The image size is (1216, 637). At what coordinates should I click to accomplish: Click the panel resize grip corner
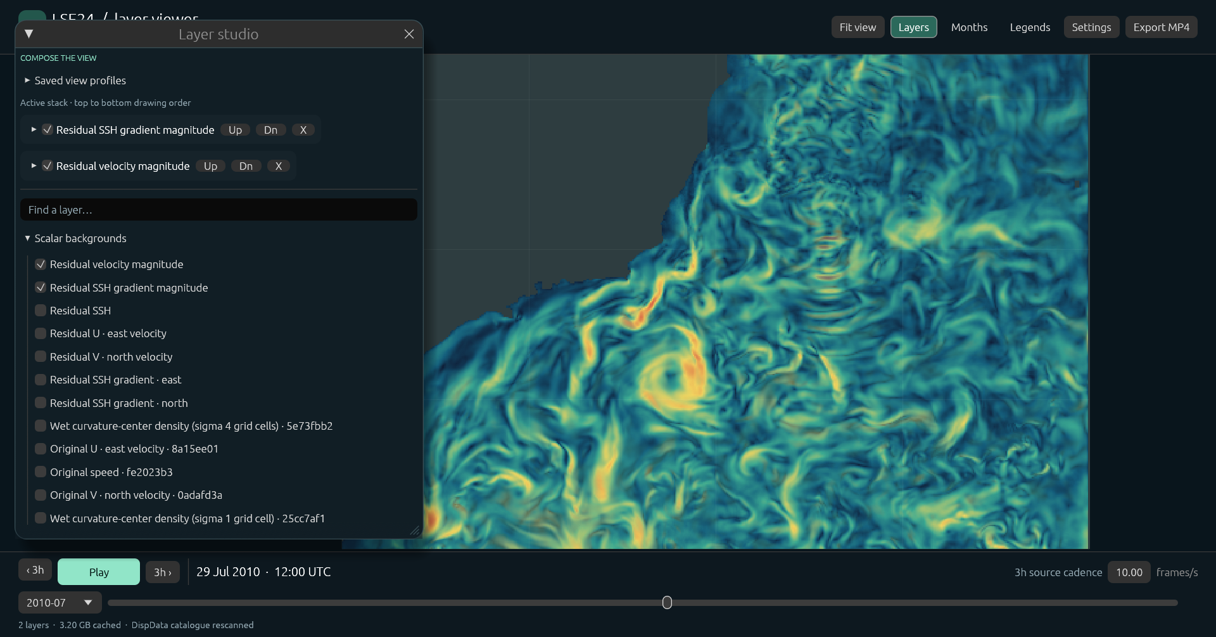(x=415, y=531)
